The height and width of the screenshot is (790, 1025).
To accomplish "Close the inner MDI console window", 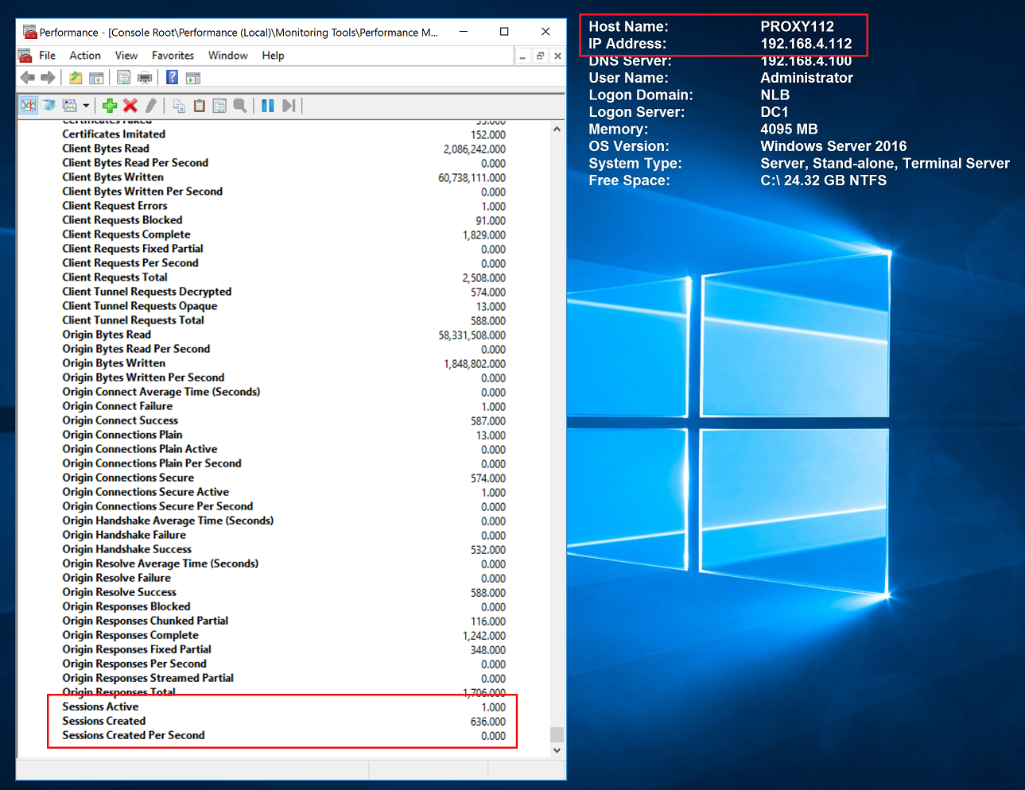I will tap(557, 56).
